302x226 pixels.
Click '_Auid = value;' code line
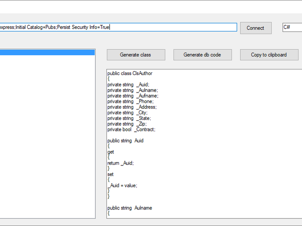(122, 185)
